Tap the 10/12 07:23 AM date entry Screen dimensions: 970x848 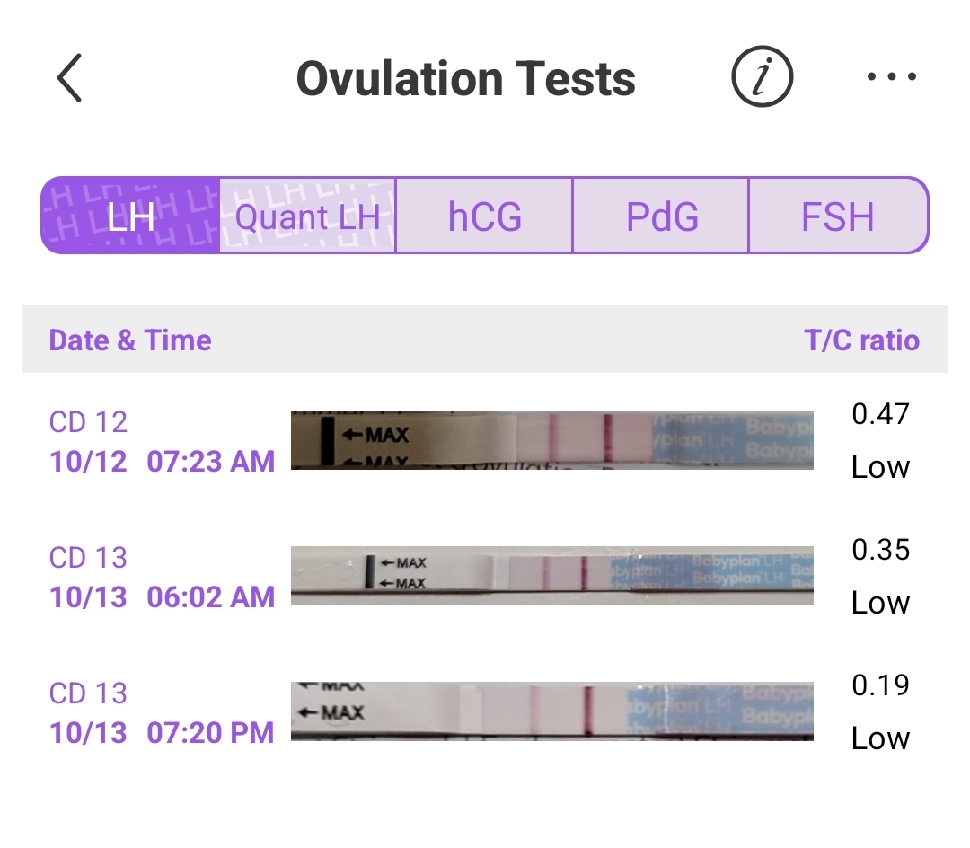point(162,461)
